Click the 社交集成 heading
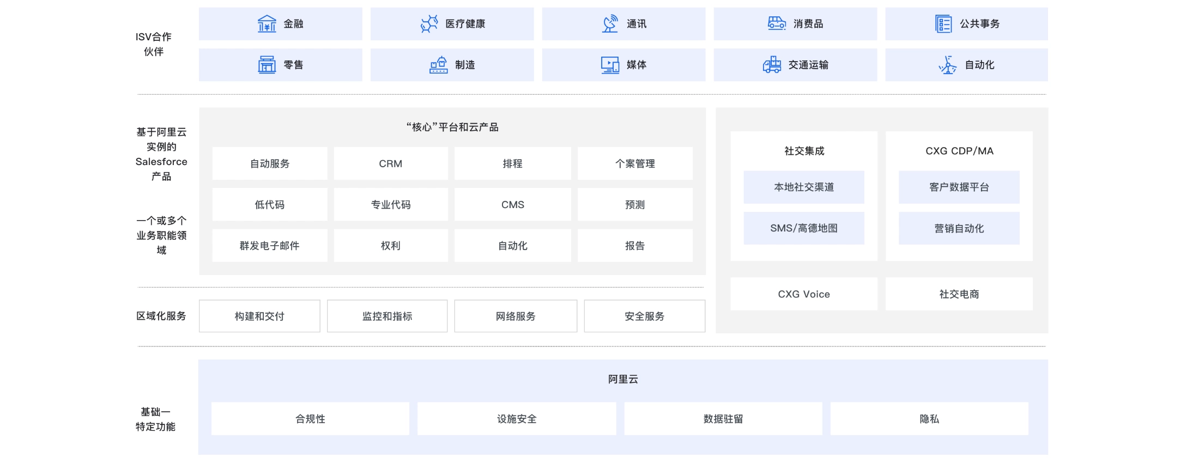1199x463 pixels. tap(804, 151)
